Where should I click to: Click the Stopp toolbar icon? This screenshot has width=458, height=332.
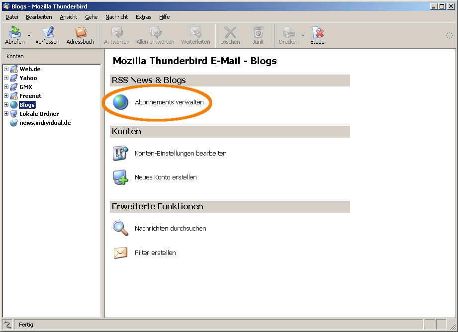(317, 32)
